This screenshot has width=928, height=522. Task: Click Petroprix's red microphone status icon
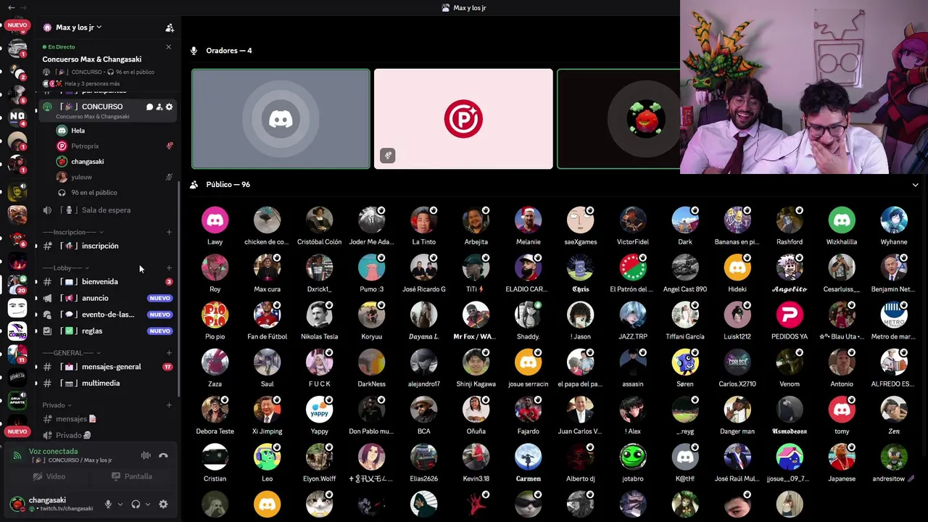pos(170,146)
